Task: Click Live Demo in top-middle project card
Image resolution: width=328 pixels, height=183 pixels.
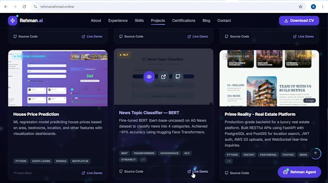Action: 198,36
